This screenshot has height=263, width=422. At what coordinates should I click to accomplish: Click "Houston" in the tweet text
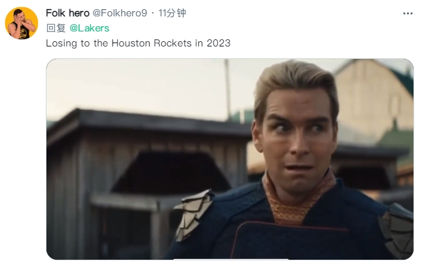click(131, 43)
